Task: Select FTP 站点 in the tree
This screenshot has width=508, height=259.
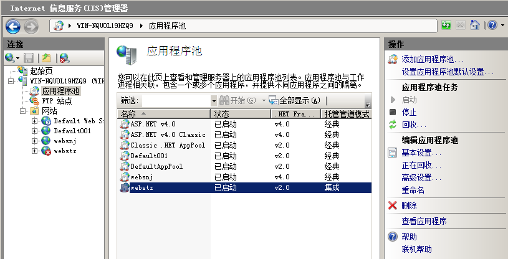Action: (57, 101)
